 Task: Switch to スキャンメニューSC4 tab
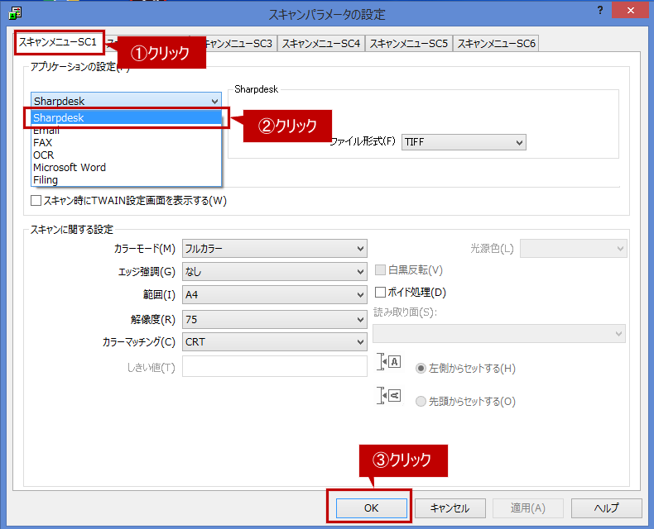click(320, 44)
